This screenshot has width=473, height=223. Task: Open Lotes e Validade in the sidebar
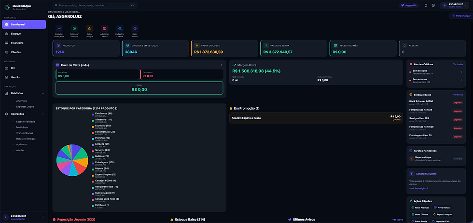26,122
